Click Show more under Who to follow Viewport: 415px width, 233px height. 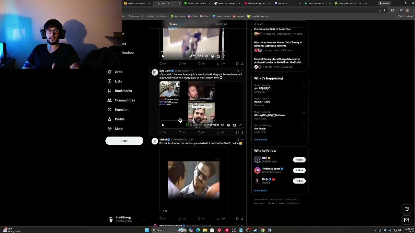click(x=260, y=191)
